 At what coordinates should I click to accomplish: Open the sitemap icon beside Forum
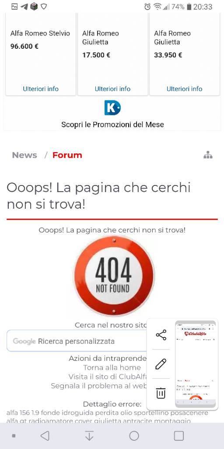(x=208, y=155)
